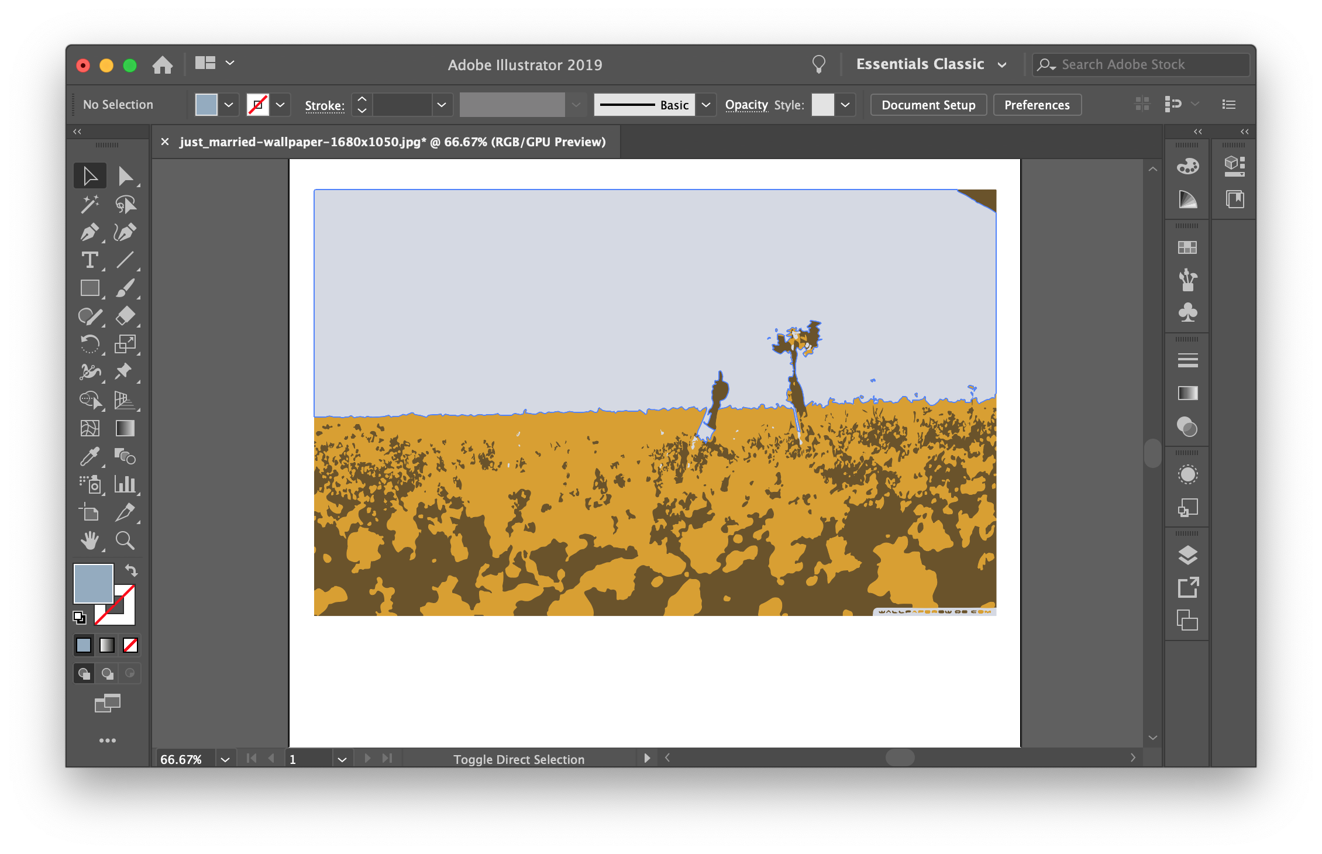Select the Paintbrush tool
This screenshot has height=854, width=1322.
[x=125, y=288]
